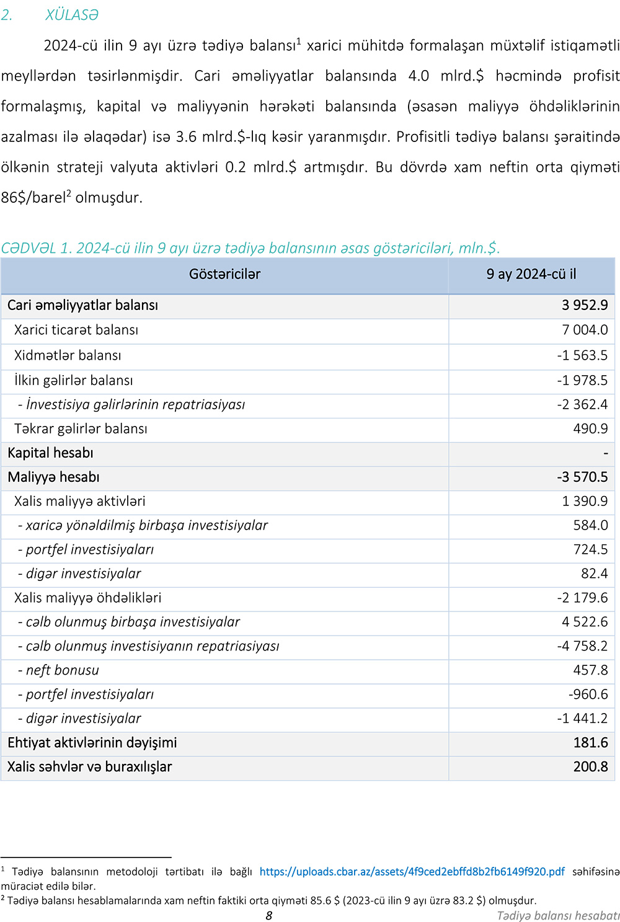This screenshot has height=922, width=620.
Task: Click the 7 004.0 value cell
Action: tap(585, 330)
